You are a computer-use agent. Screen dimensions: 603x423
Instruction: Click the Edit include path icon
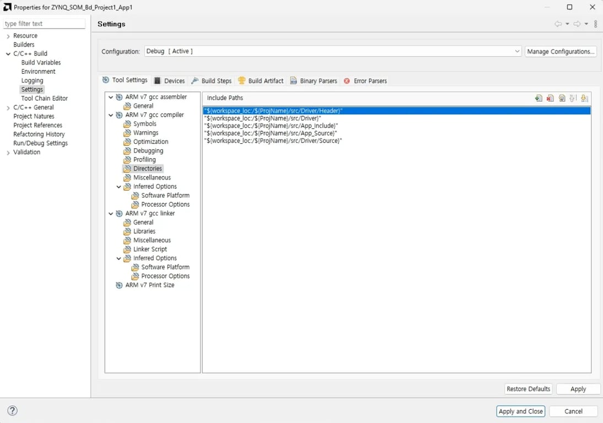tap(562, 99)
